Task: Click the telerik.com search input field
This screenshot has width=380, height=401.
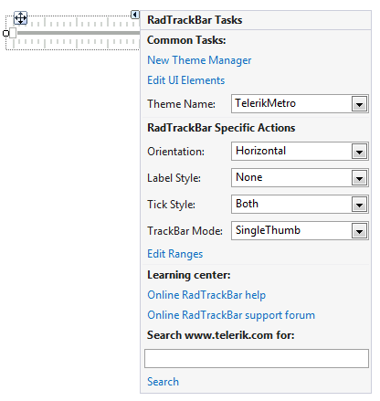Action: coord(257,358)
